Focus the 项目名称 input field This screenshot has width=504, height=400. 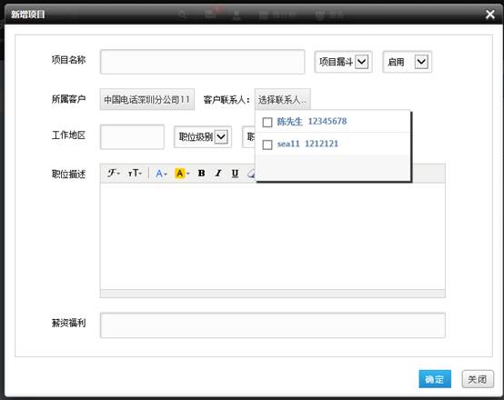pyautogui.click(x=203, y=62)
